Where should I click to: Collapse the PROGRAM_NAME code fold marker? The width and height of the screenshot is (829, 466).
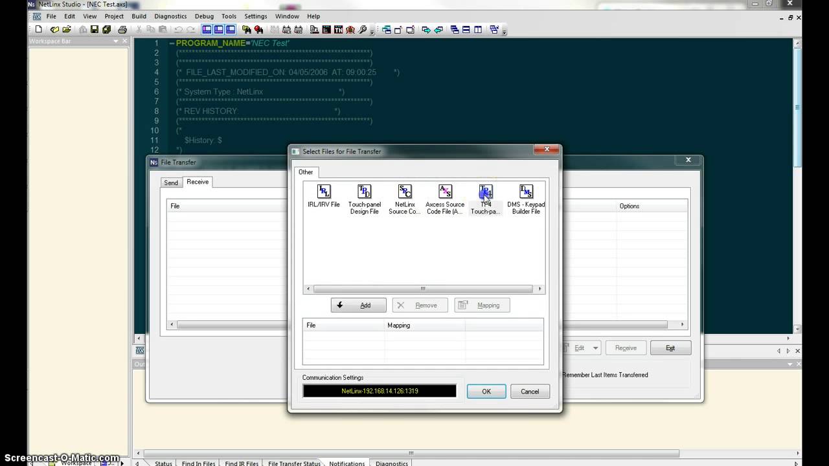(172, 43)
